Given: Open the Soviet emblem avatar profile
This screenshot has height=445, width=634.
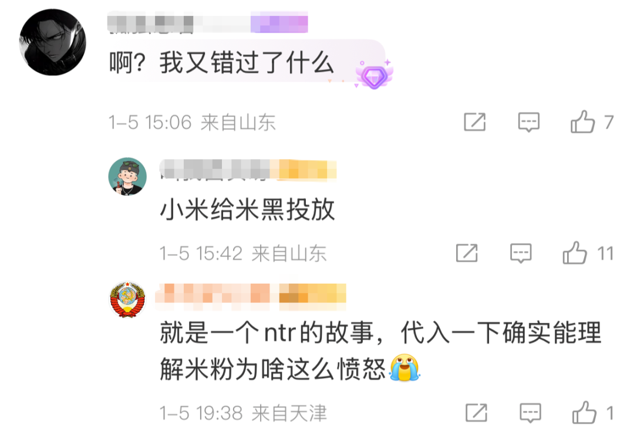Looking at the screenshot, I should [128, 300].
